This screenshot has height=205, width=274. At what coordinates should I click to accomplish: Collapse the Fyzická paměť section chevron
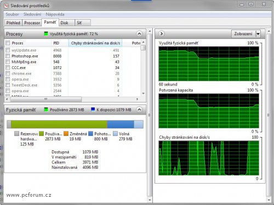[x=139, y=110]
